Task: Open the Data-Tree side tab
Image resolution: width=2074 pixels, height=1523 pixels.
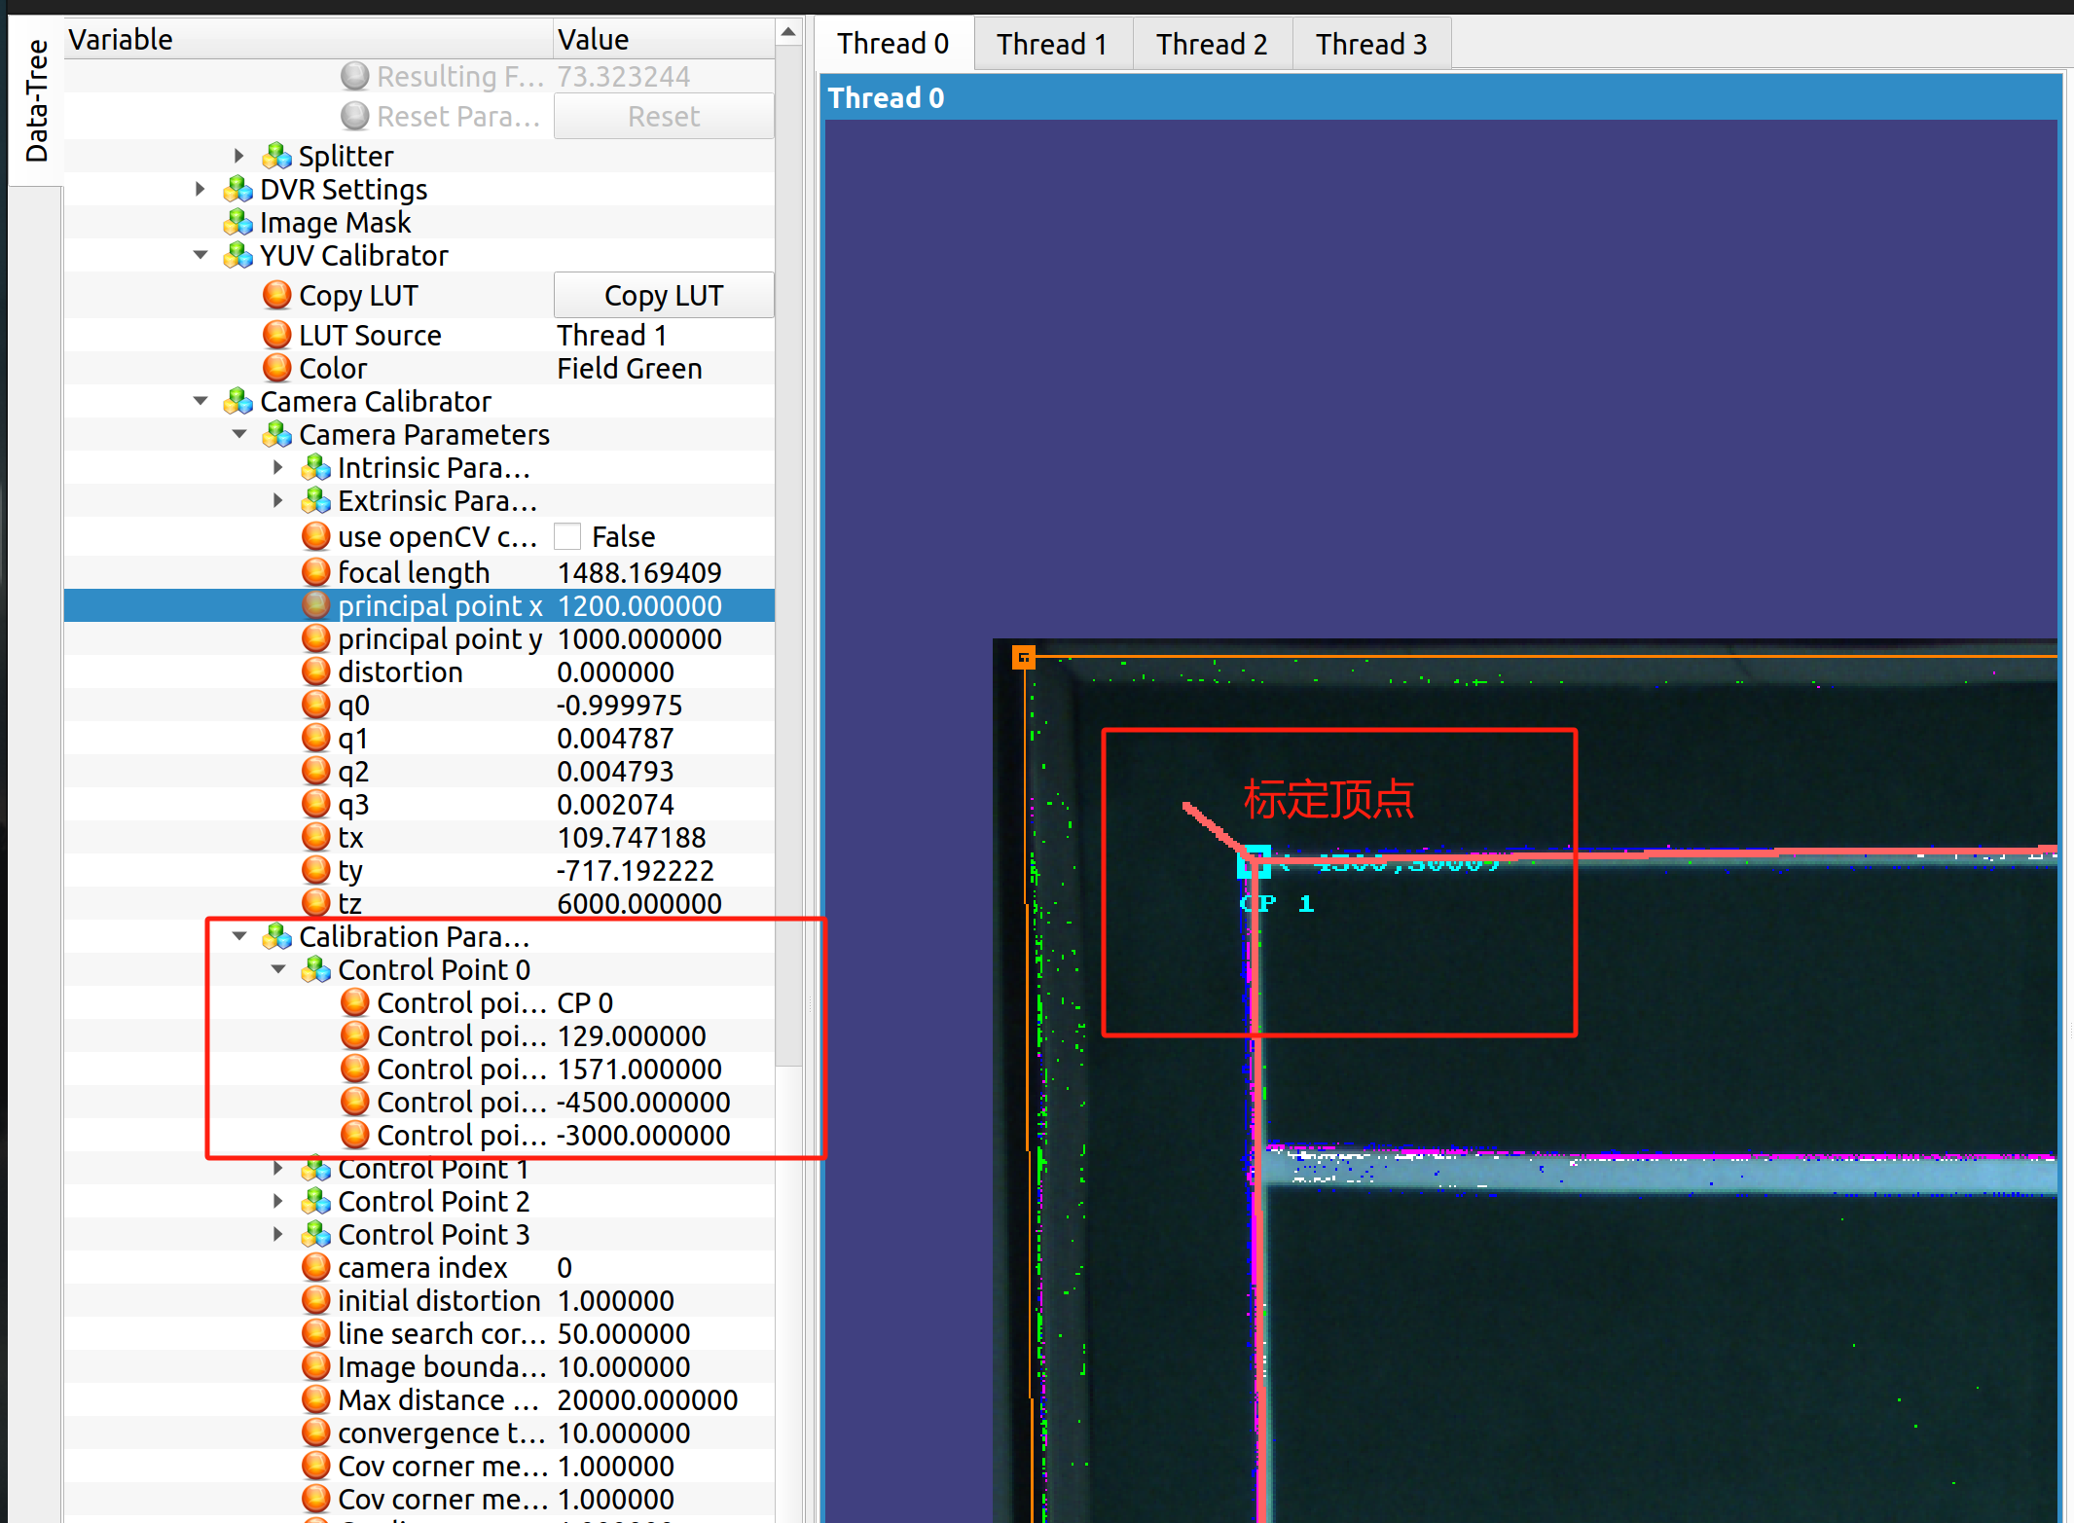Action: [36, 100]
